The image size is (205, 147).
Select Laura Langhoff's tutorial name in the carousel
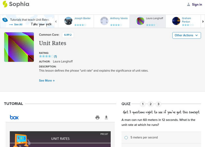[155, 18]
